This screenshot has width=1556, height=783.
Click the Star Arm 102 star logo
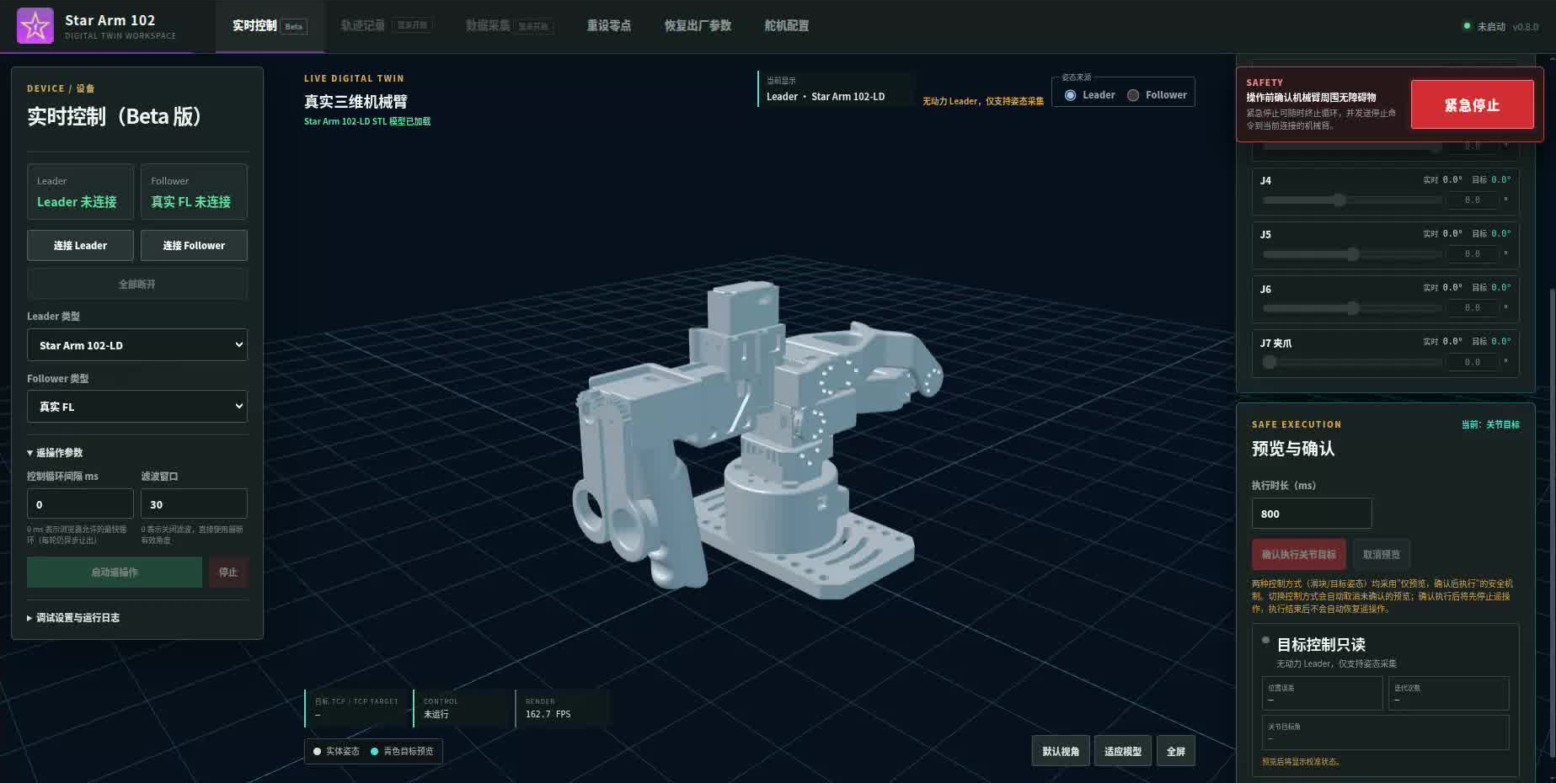click(x=35, y=26)
